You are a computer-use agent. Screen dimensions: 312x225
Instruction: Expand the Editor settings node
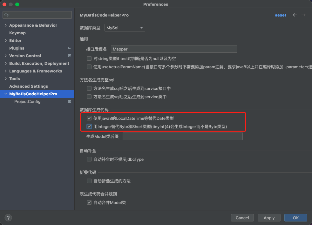tap(6, 40)
